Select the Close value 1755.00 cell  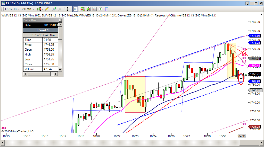pyautogui.click(x=50, y=64)
